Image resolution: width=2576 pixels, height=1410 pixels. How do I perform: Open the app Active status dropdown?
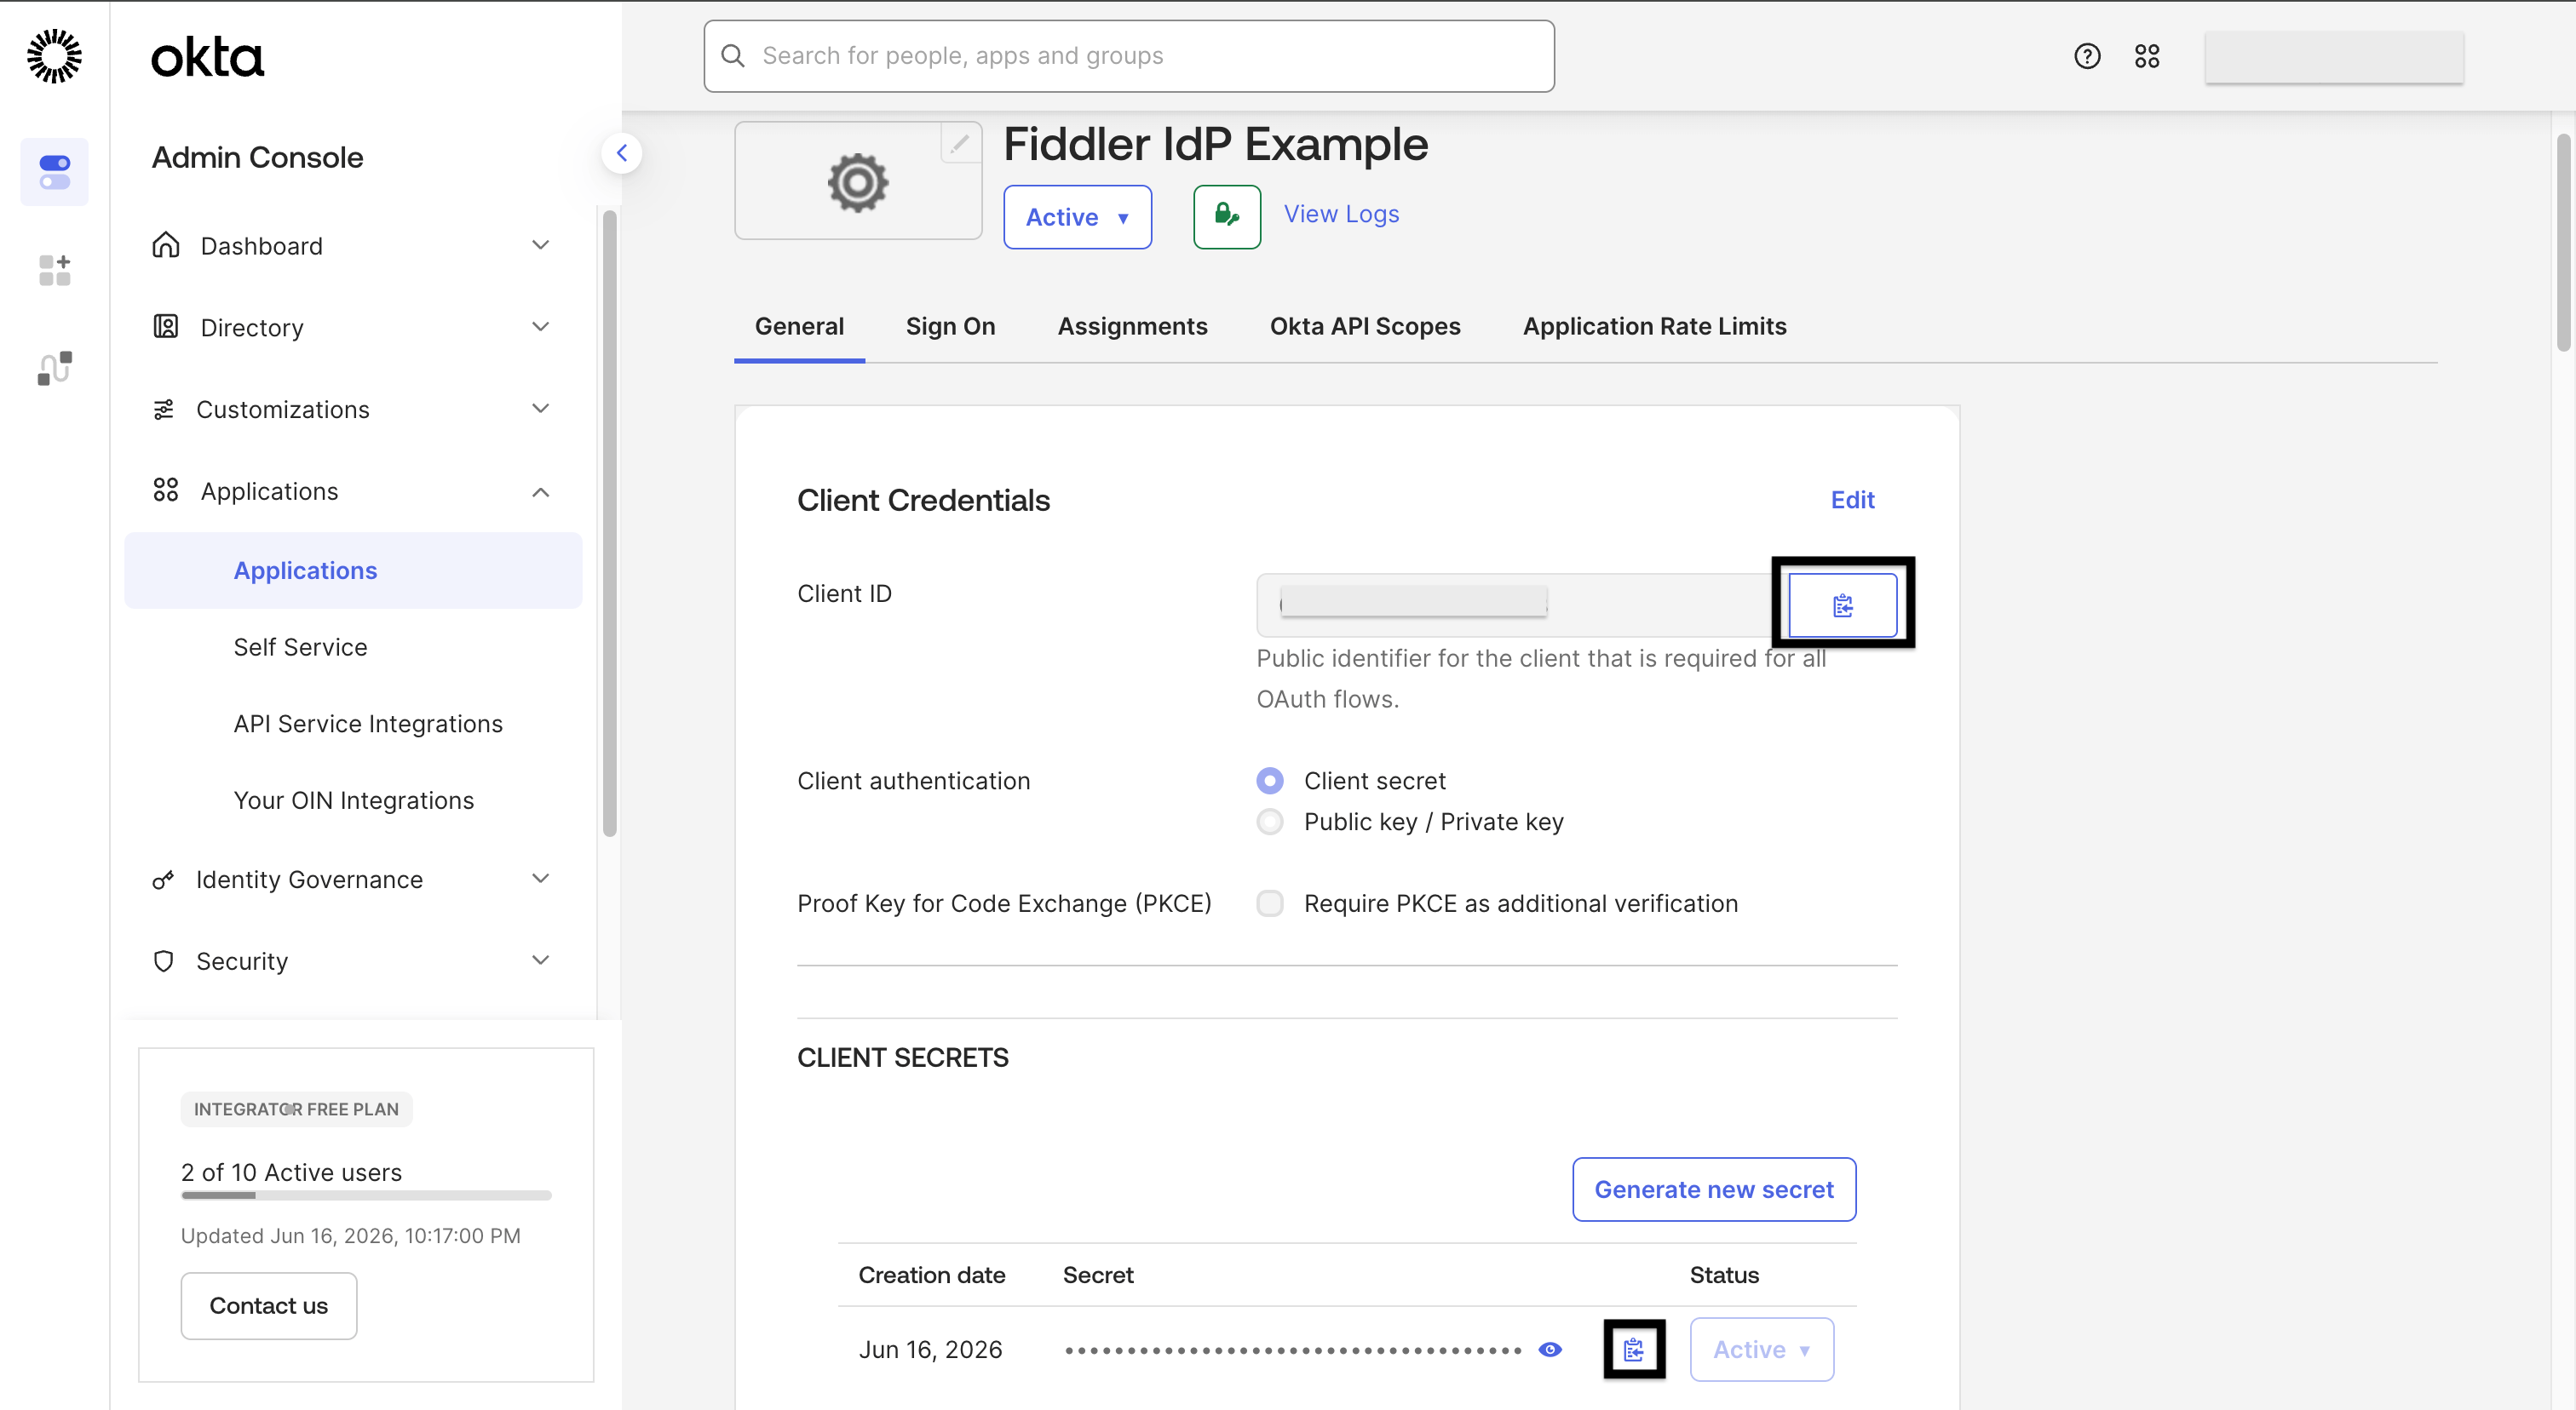1077,217
